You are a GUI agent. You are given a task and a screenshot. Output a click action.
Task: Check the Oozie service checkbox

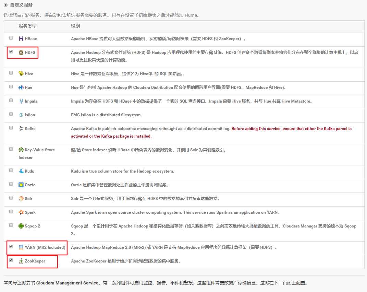(x=11, y=184)
